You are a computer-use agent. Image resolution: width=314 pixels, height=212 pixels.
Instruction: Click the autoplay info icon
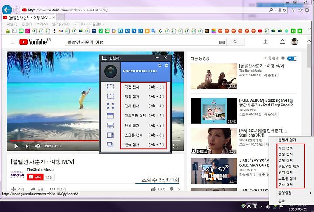pos(283,58)
